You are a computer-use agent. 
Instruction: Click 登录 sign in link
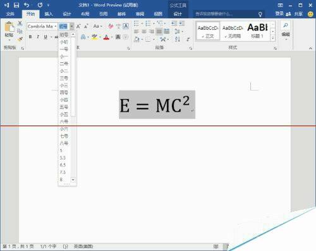(x=279, y=14)
